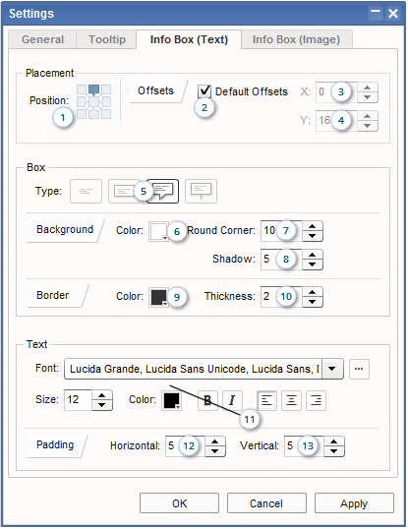Choose signpost box type icon
This screenshot has height=529, width=408.
click(x=201, y=192)
